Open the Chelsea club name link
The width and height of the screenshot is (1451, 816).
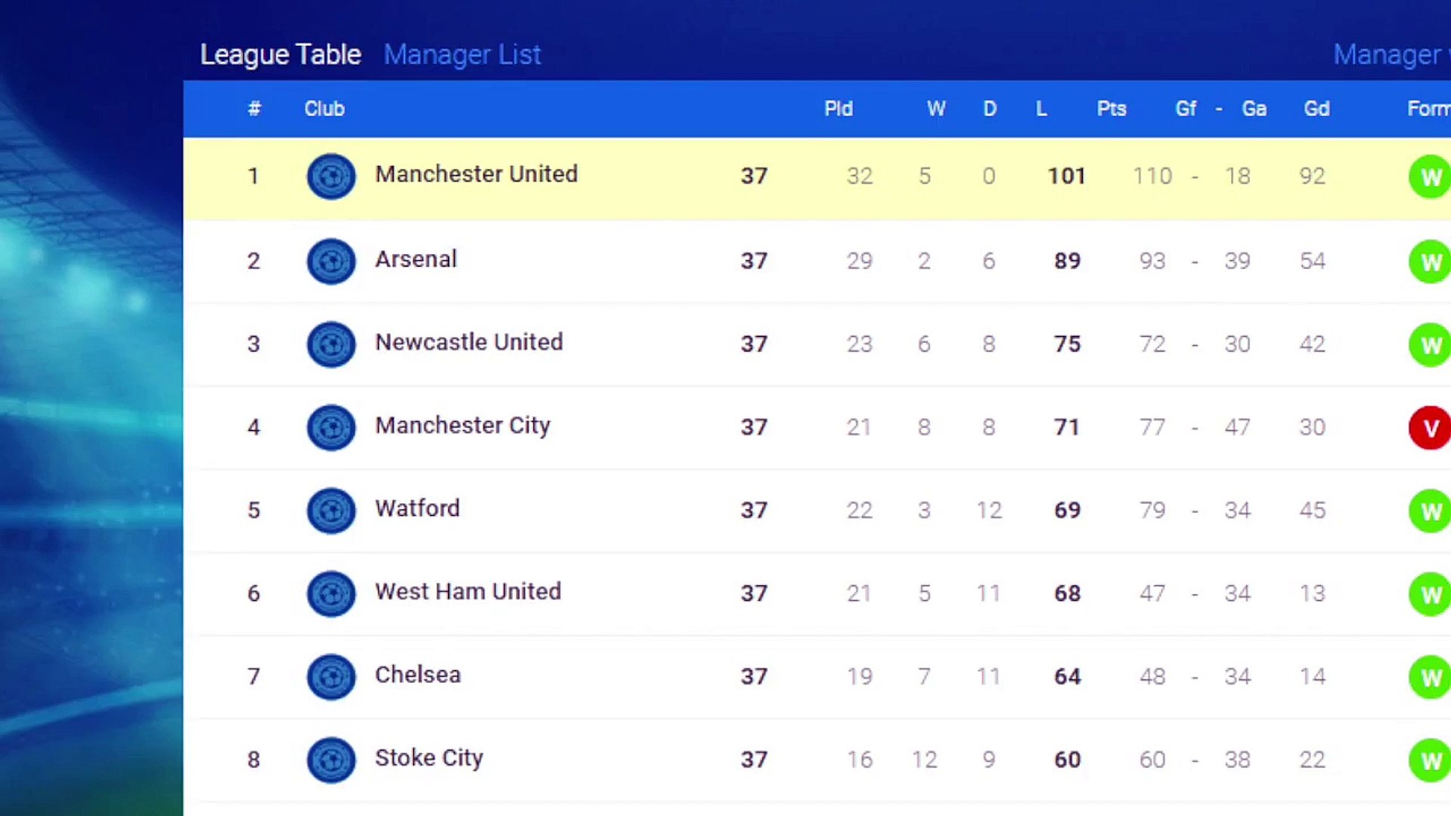(x=418, y=675)
